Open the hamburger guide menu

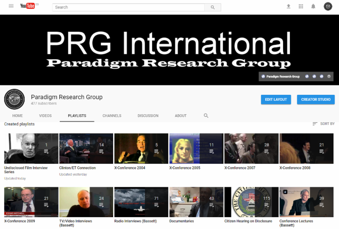click(11, 6)
